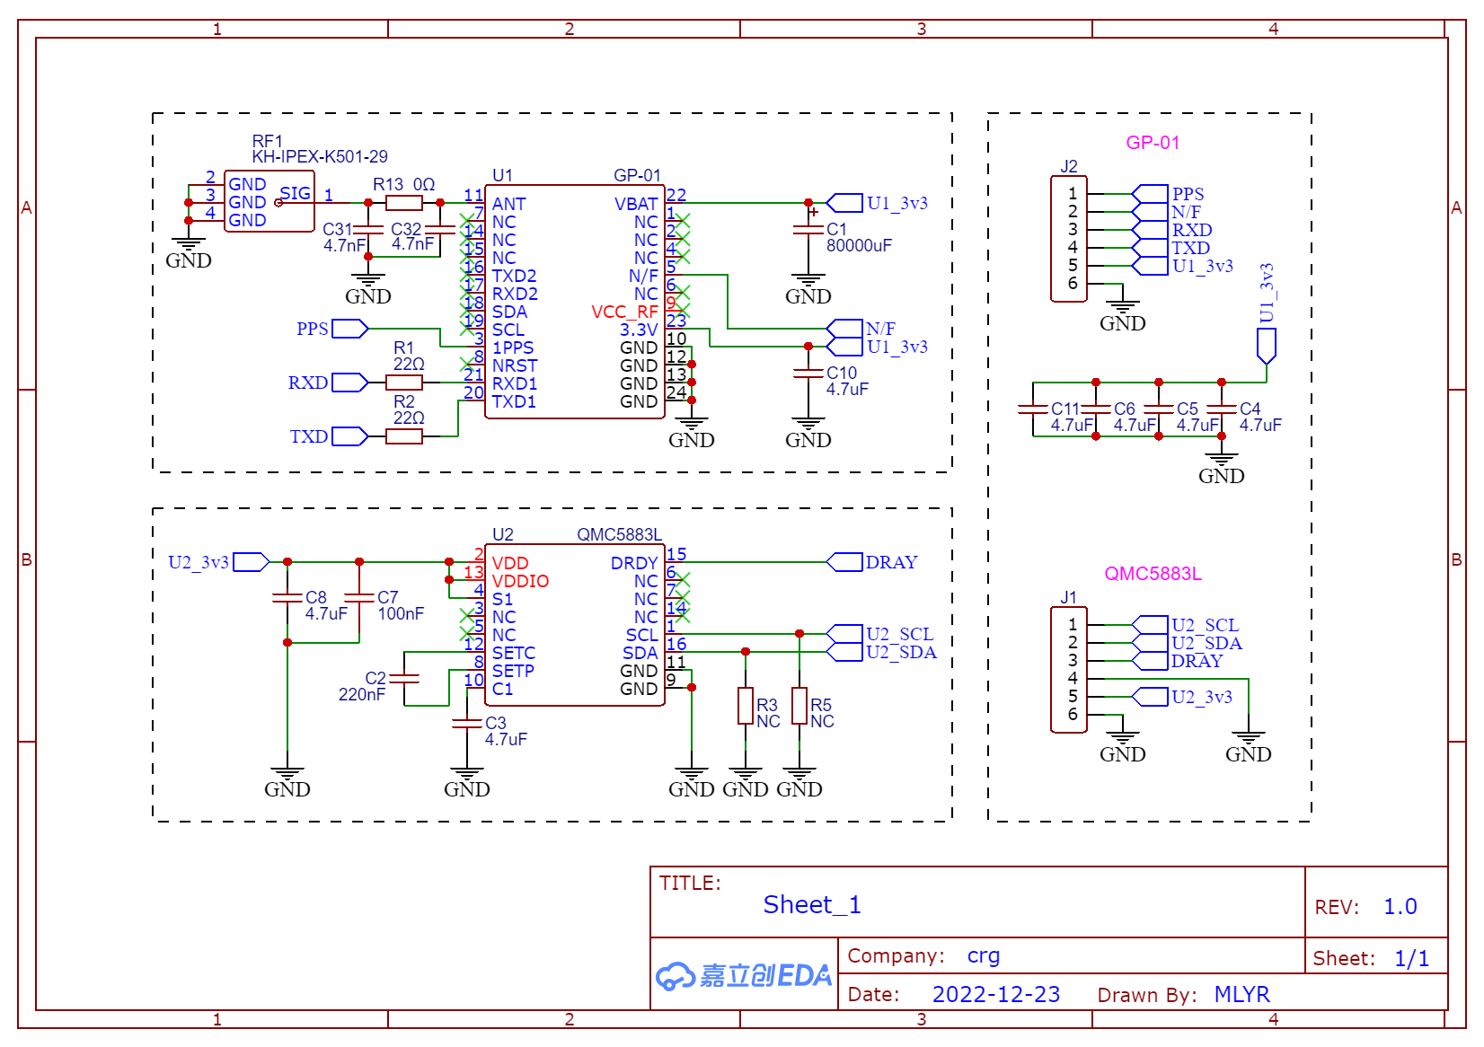Screen dimensions: 1484x1047
Task: Select the U1 GP-01 chip body
Action: [575, 302]
